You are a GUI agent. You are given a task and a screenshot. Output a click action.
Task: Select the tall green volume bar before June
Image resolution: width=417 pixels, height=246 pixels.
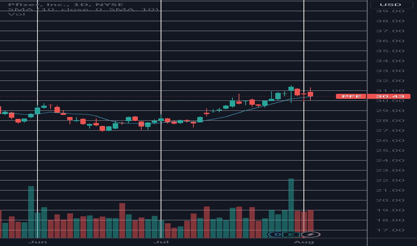pos(31,212)
